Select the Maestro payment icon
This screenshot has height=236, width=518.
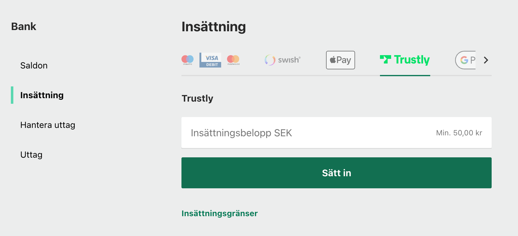click(x=187, y=60)
